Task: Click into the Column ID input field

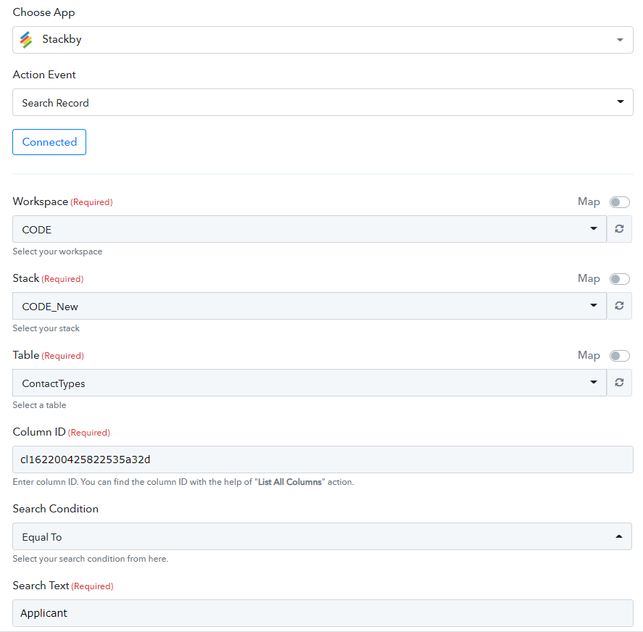Action: [x=323, y=460]
